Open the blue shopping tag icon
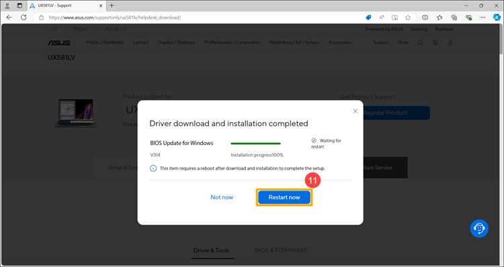Screen dimensions: 504x267 click(368, 17)
